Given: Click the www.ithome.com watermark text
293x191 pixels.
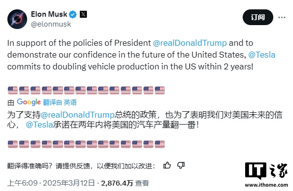Looking at the screenshot, I should coord(266,185).
